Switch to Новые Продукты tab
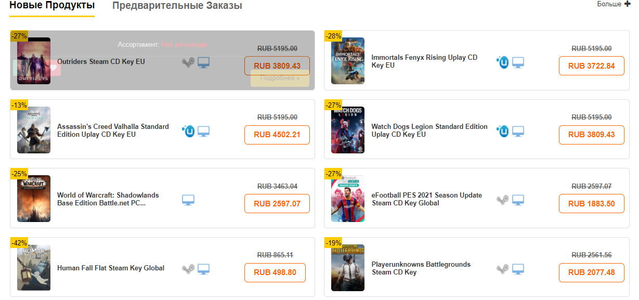The width and height of the screenshot is (639, 300). tap(52, 6)
